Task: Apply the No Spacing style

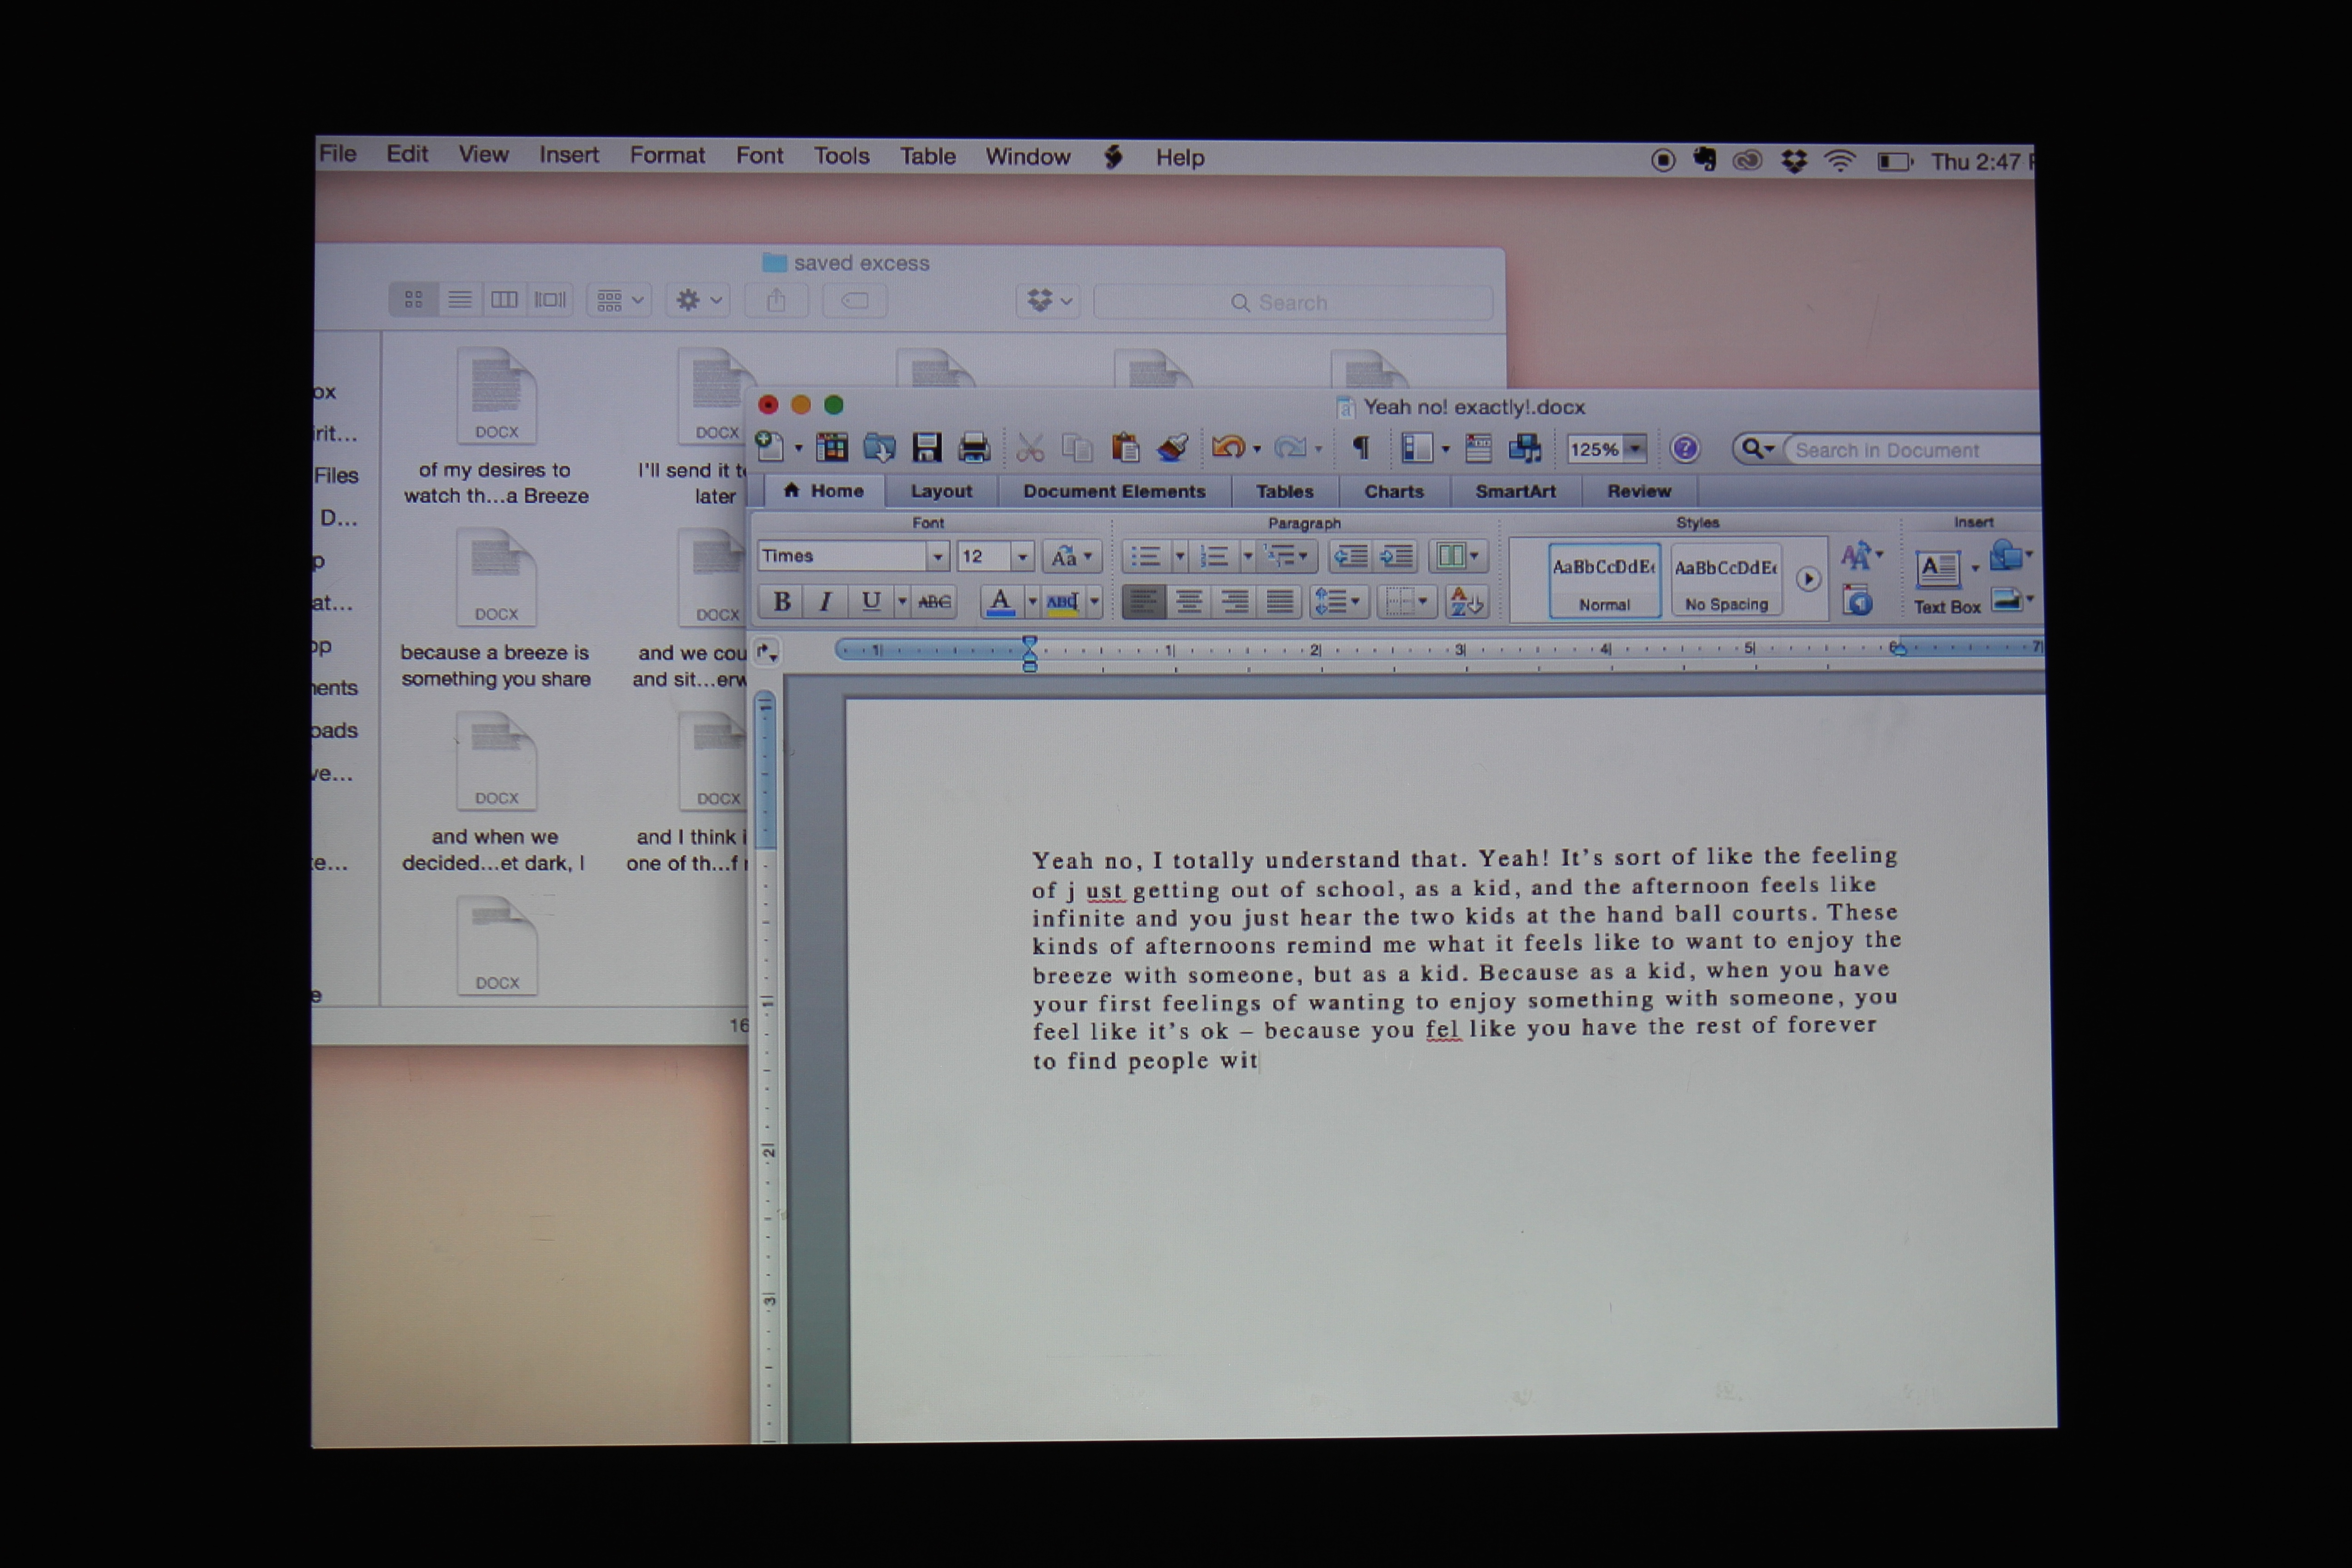Action: click(x=1726, y=580)
